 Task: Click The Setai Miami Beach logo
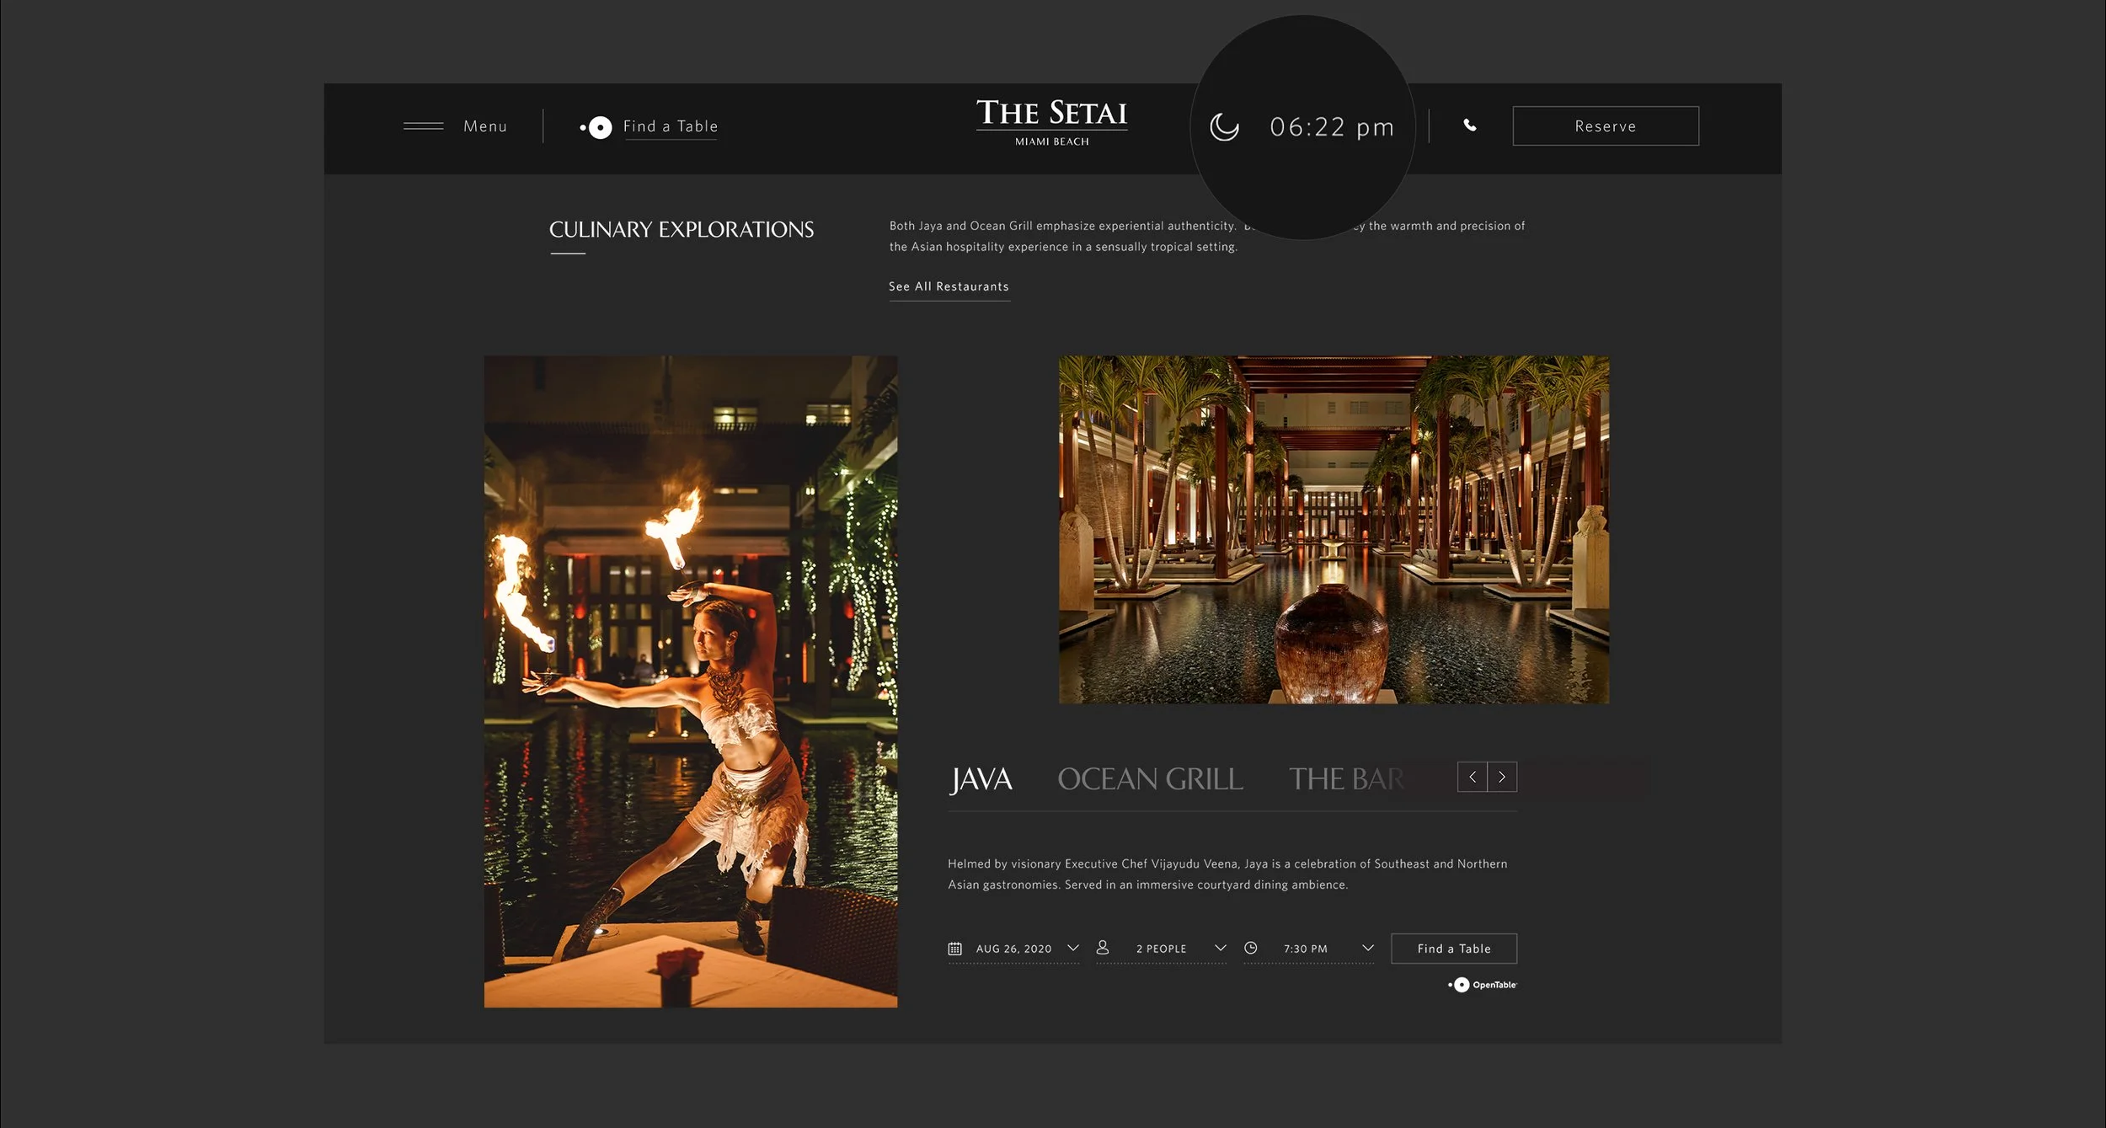point(1051,122)
